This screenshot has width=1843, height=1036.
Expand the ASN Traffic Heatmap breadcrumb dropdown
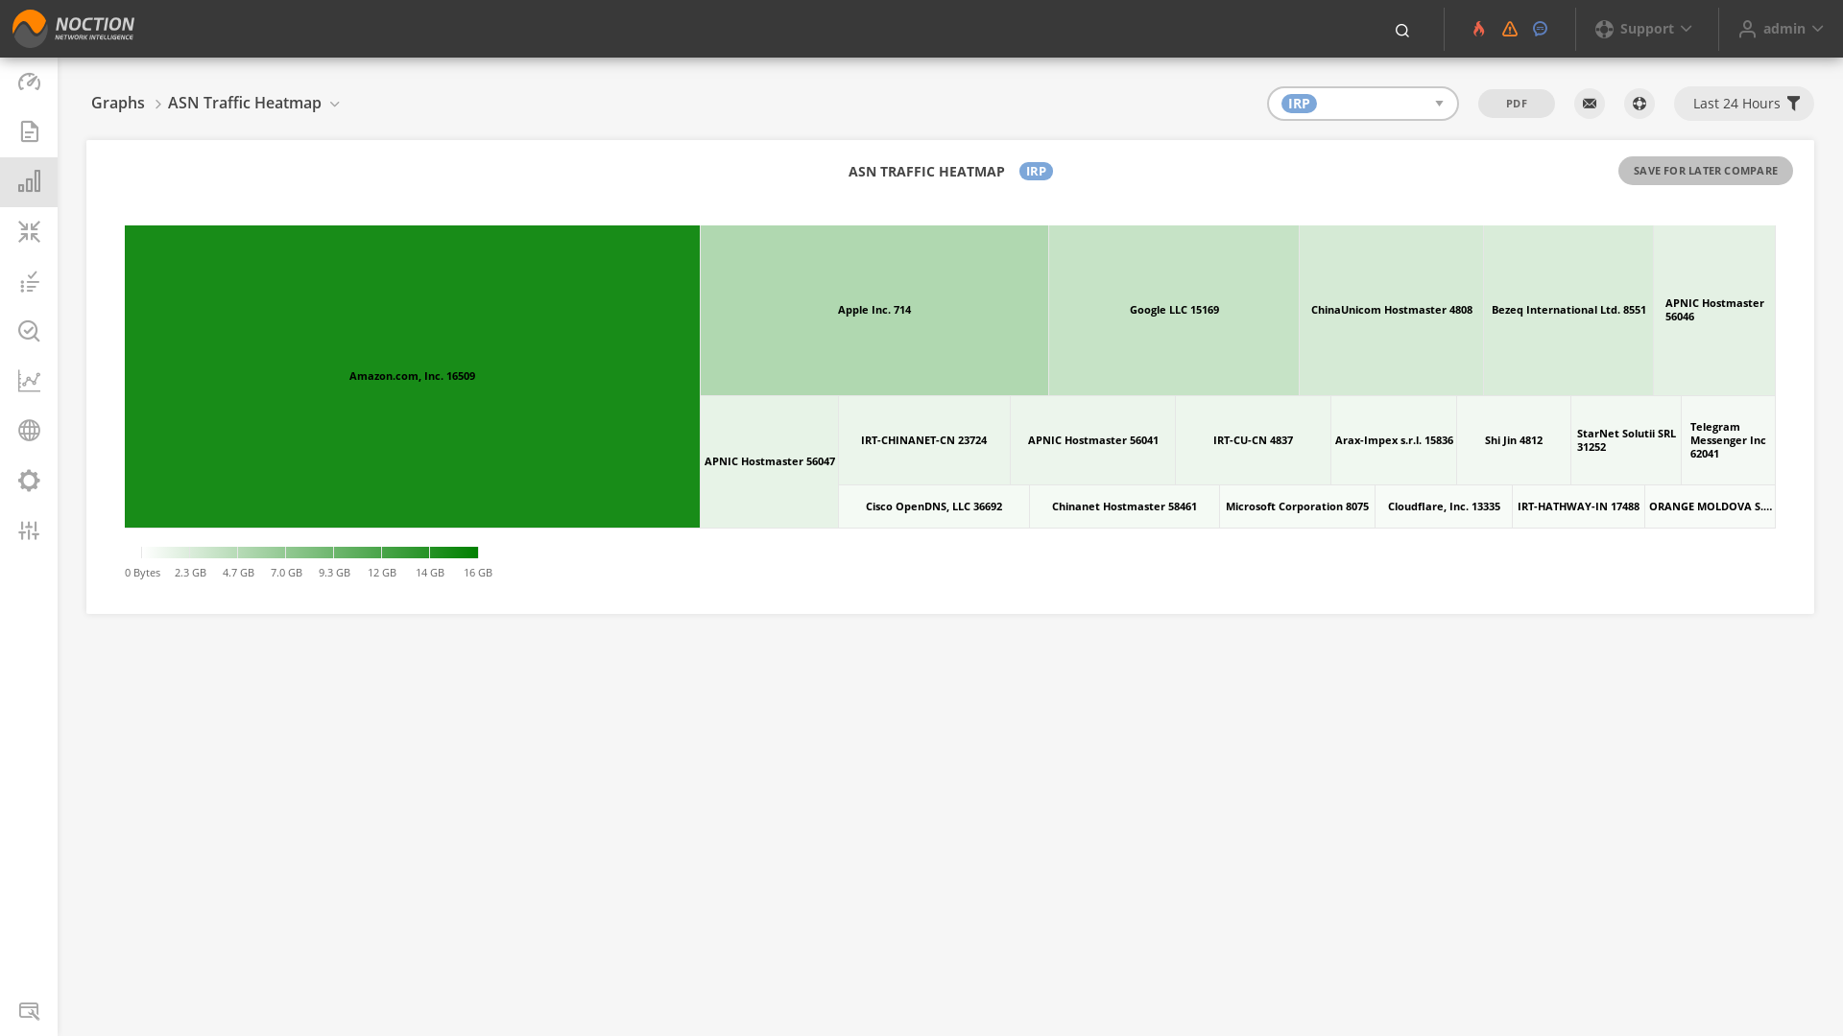[x=335, y=104]
